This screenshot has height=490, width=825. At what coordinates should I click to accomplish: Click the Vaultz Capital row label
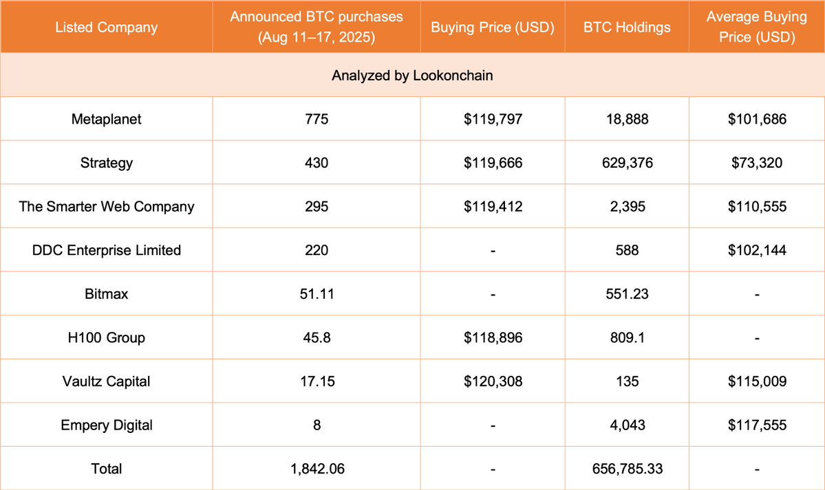pyautogui.click(x=106, y=381)
